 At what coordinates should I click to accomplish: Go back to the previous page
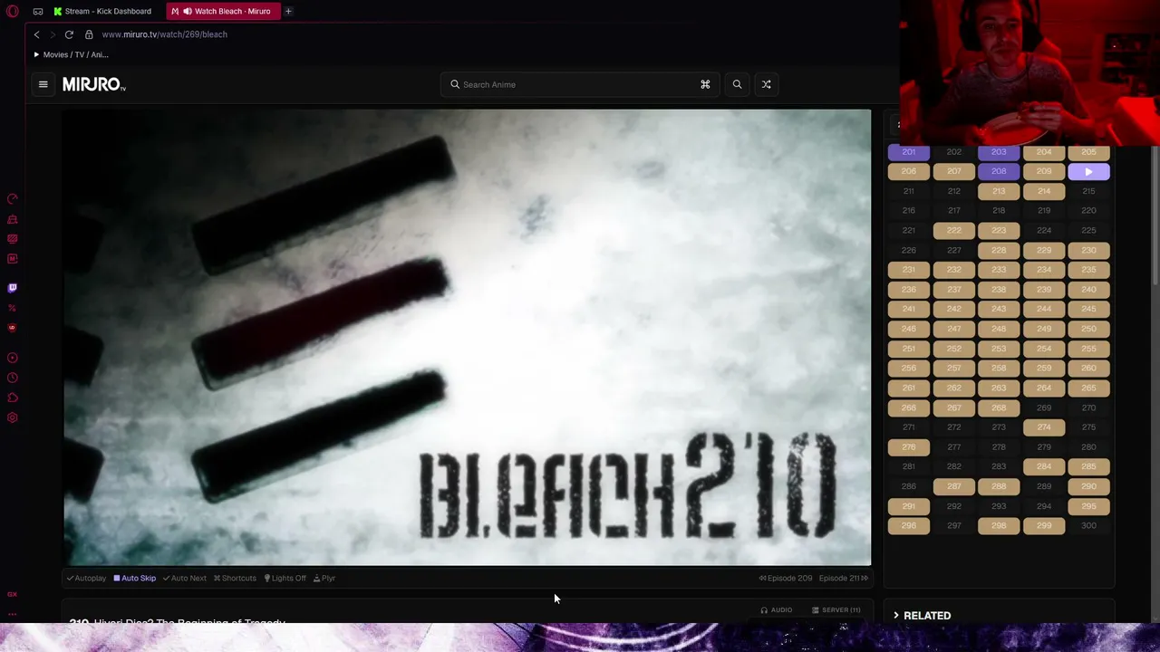36,34
